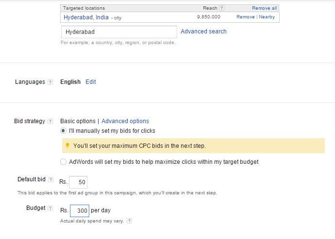Image resolution: width=335 pixels, height=239 pixels.
Task: Click the Default bid help icon
Action: (51, 180)
